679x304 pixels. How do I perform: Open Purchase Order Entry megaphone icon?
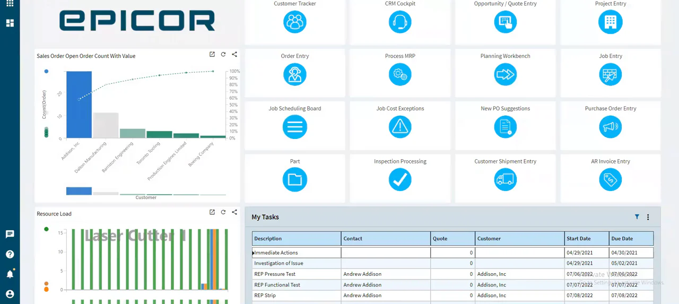[x=611, y=127]
